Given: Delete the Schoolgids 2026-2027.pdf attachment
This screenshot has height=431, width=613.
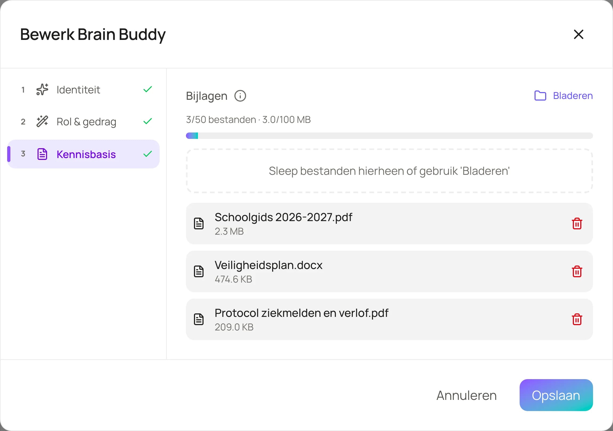Looking at the screenshot, I should [577, 223].
